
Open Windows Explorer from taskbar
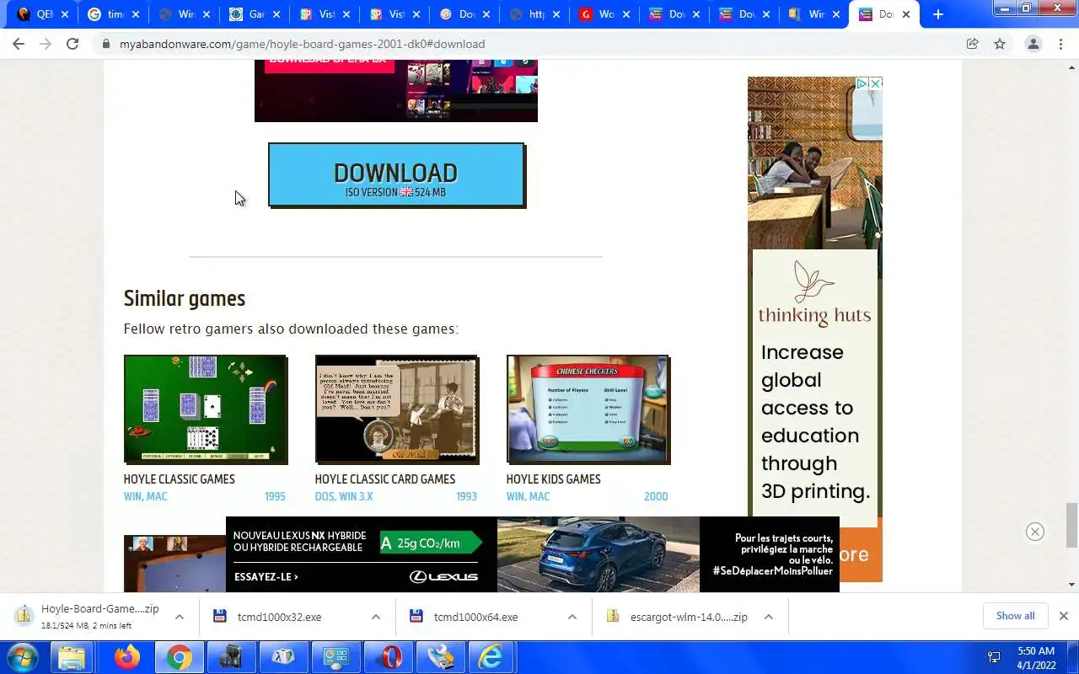[x=72, y=657]
